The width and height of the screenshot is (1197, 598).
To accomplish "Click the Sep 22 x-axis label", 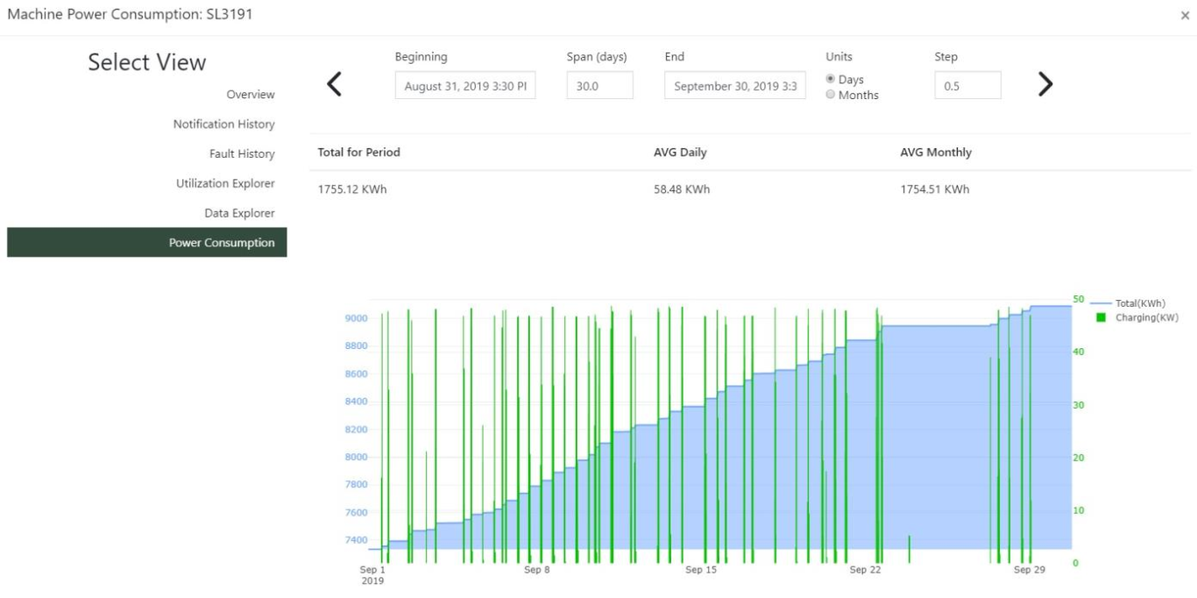I will click(x=864, y=570).
